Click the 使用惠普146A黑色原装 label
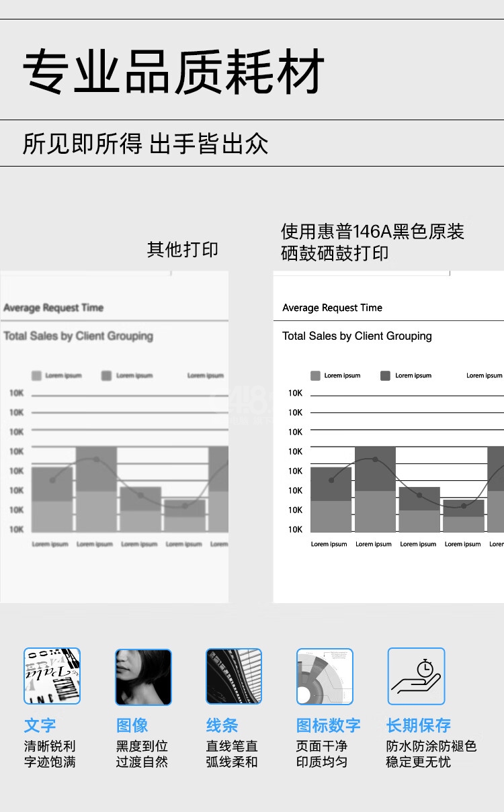This screenshot has width=504, height=812. pyautogui.click(x=372, y=232)
